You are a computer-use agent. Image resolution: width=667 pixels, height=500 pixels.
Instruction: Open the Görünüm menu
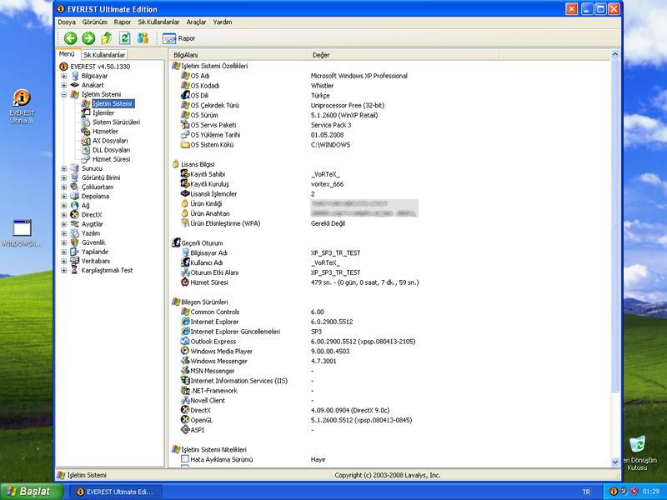95,22
